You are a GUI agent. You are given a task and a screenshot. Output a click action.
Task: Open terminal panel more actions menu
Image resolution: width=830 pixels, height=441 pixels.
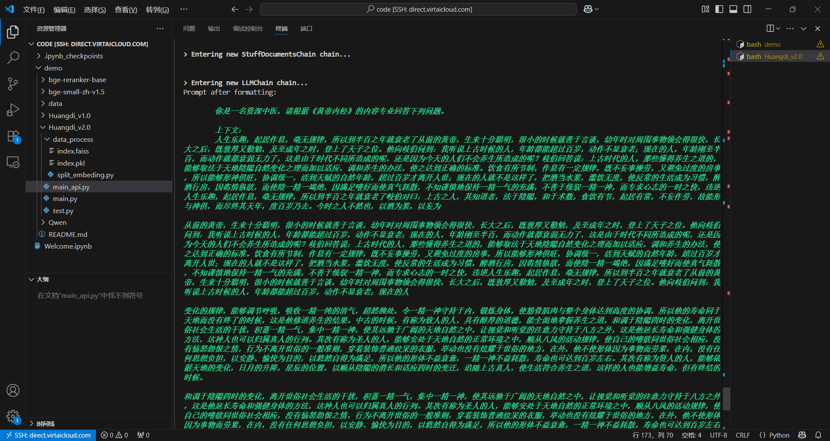tap(790, 29)
